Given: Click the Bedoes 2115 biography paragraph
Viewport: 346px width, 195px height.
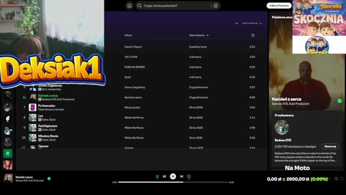Looking at the screenshot, I should click(x=305, y=157).
